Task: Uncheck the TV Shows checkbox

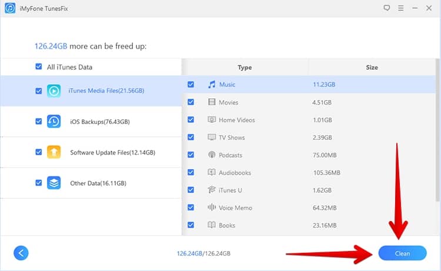Action: [x=191, y=137]
